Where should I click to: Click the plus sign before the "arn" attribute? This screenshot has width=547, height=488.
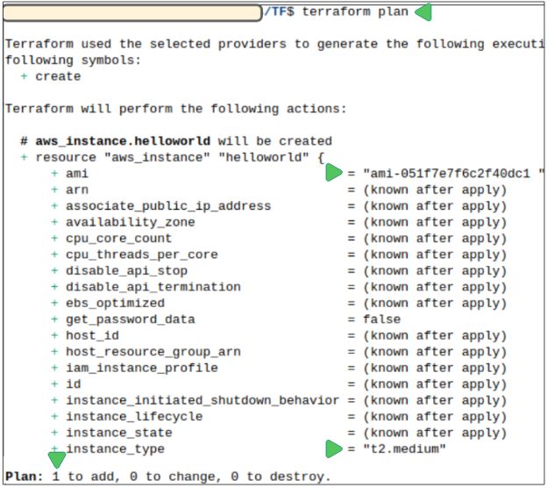[x=54, y=190]
